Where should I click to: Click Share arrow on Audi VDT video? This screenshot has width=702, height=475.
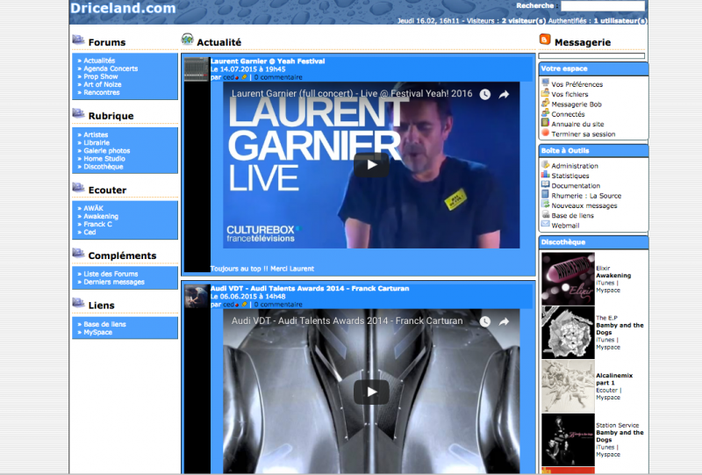point(504,321)
